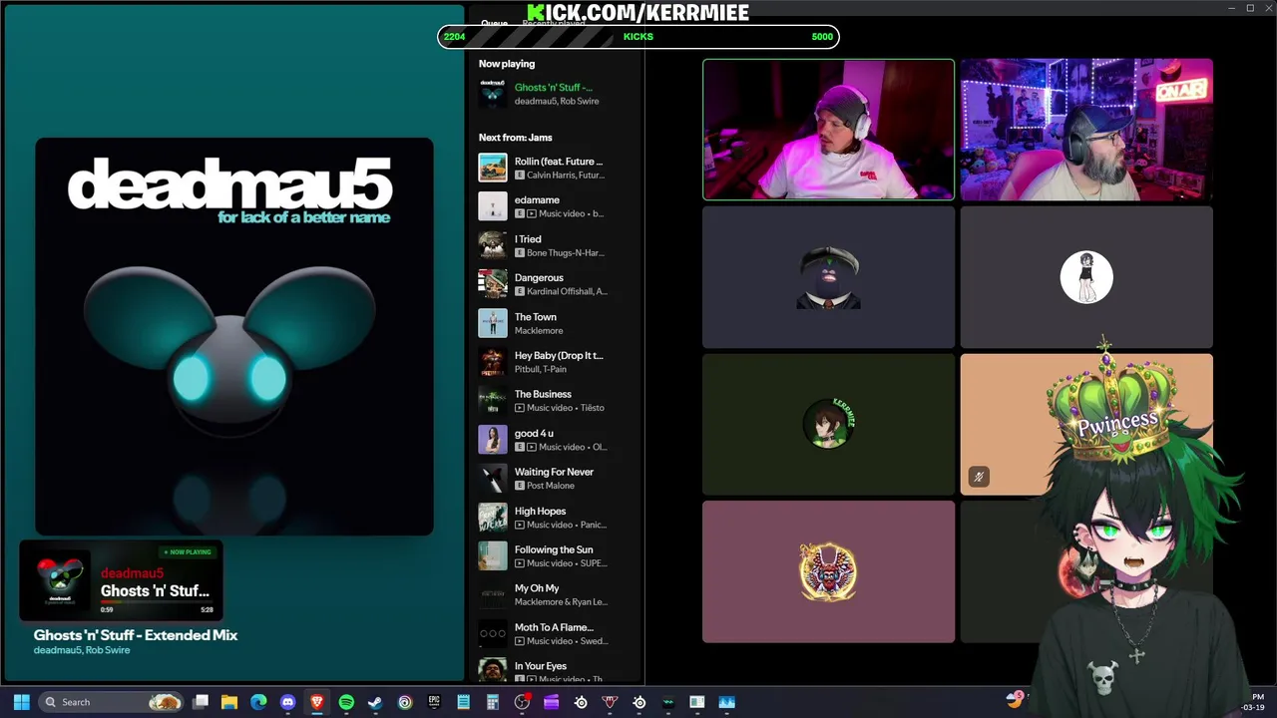Switch to the Recently played tab
This screenshot has height=718, width=1277.
(554, 23)
